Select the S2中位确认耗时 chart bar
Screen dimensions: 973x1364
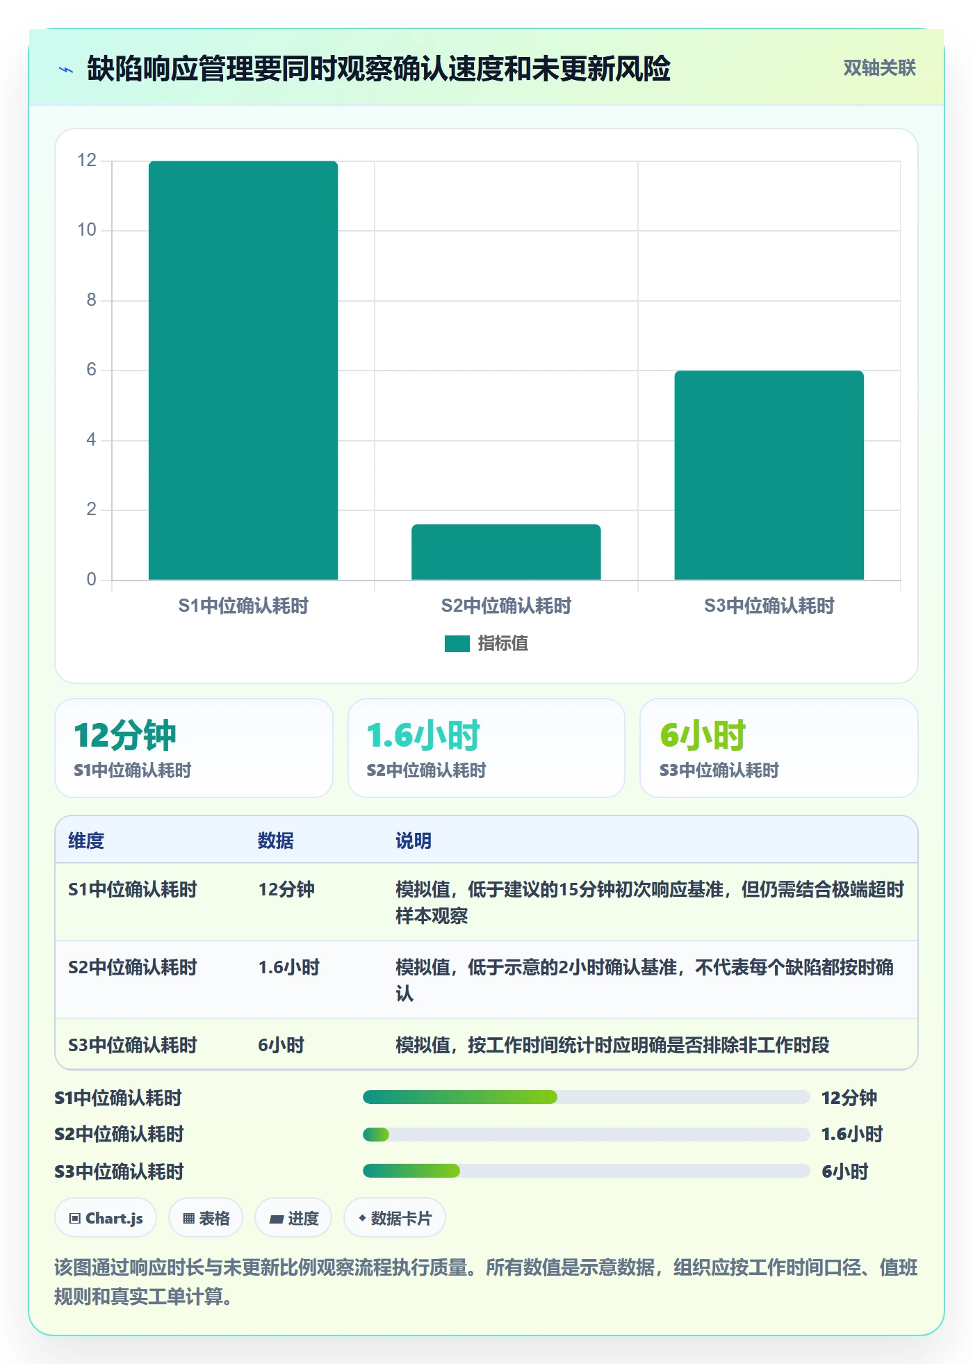click(x=506, y=552)
